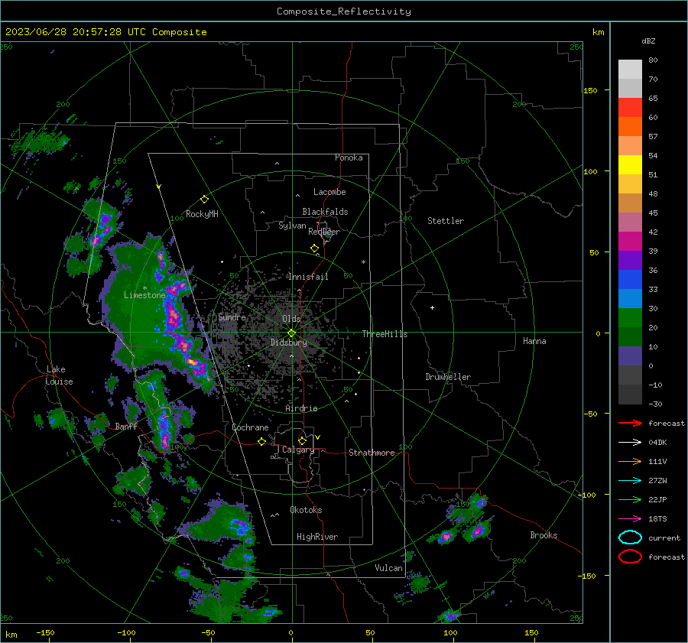Click the yellow swatch between 54 and 51 dBZ
Image resolution: width=688 pixels, height=643 pixels.
click(630, 164)
